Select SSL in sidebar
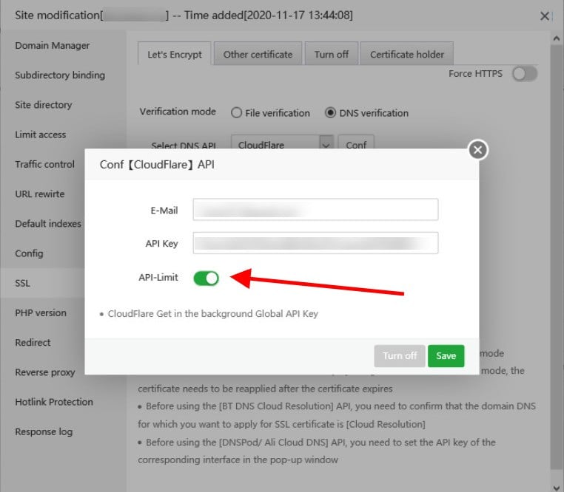Viewport: 564px width, 492px height. point(42,283)
